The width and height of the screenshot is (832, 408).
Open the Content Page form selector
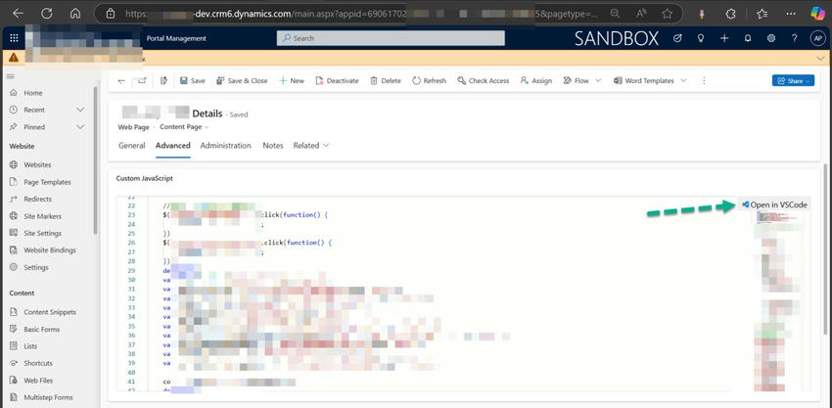(184, 127)
